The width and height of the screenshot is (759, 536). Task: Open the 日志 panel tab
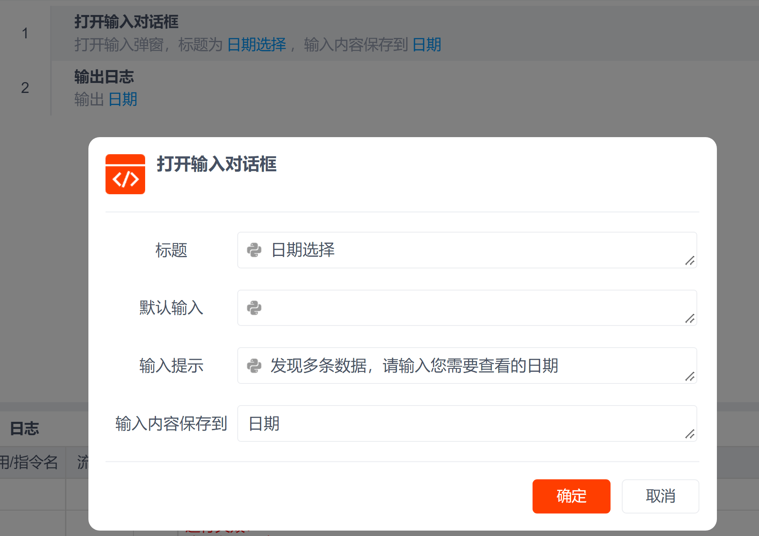(25, 428)
